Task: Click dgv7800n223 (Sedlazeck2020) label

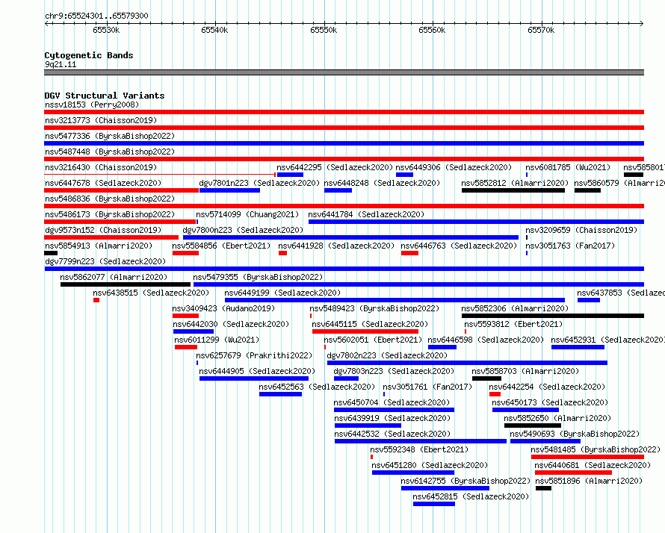Action: 243,230
